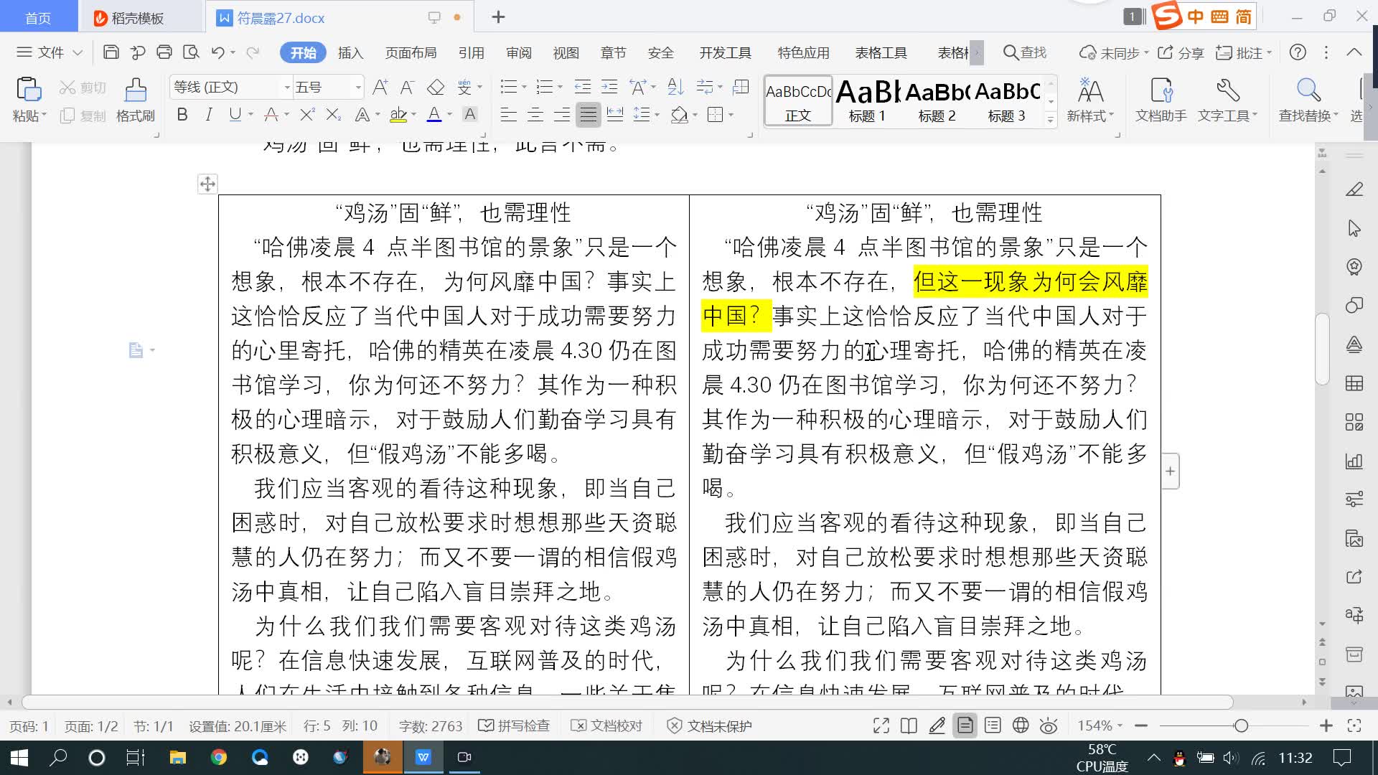Apply the 标题 1 heading style

(867, 100)
